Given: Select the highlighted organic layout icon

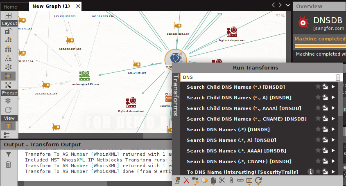Looking at the screenshot, I should click(x=8, y=76).
